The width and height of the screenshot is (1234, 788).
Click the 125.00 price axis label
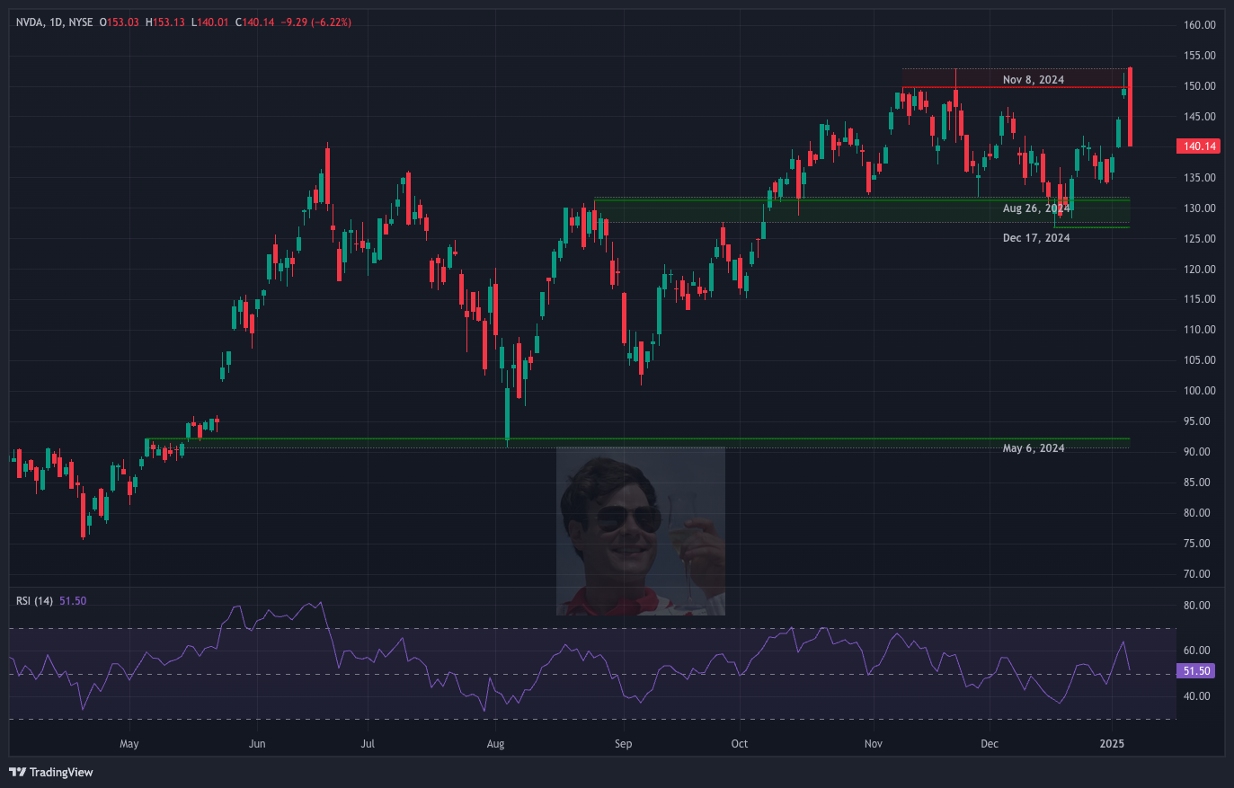[x=1199, y=239]
